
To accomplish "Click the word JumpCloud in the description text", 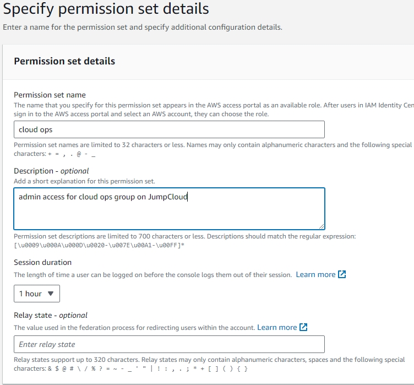I will click(167, 197).
